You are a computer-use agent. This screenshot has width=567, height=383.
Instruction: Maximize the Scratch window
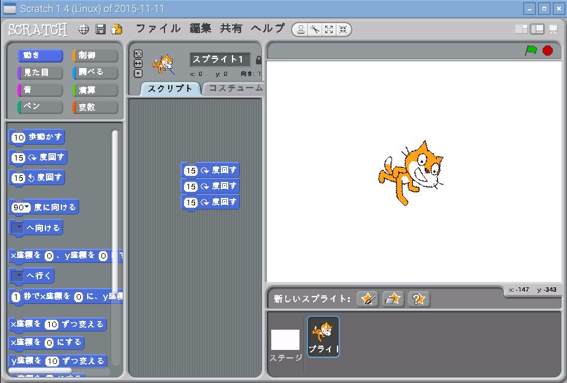tap(544, 9)
